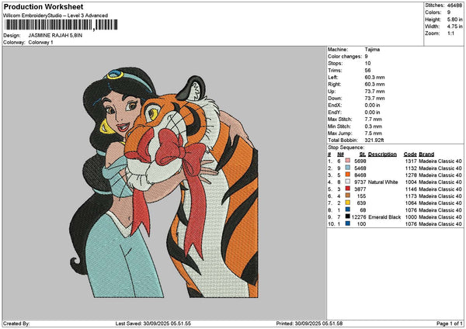Click stitch count 639 in row 7
The image size is (466, 329).
[x=362, y=203]
